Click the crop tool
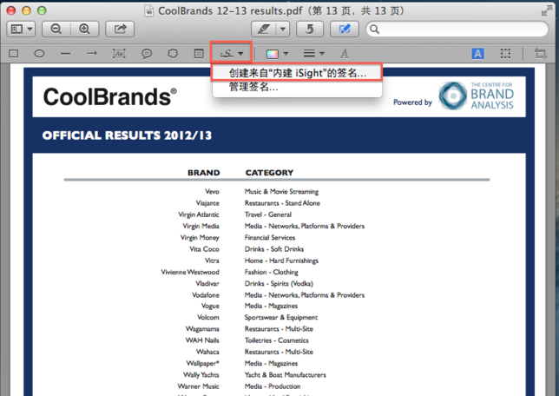This screenshot has height=396, width=559. point(541,54)
